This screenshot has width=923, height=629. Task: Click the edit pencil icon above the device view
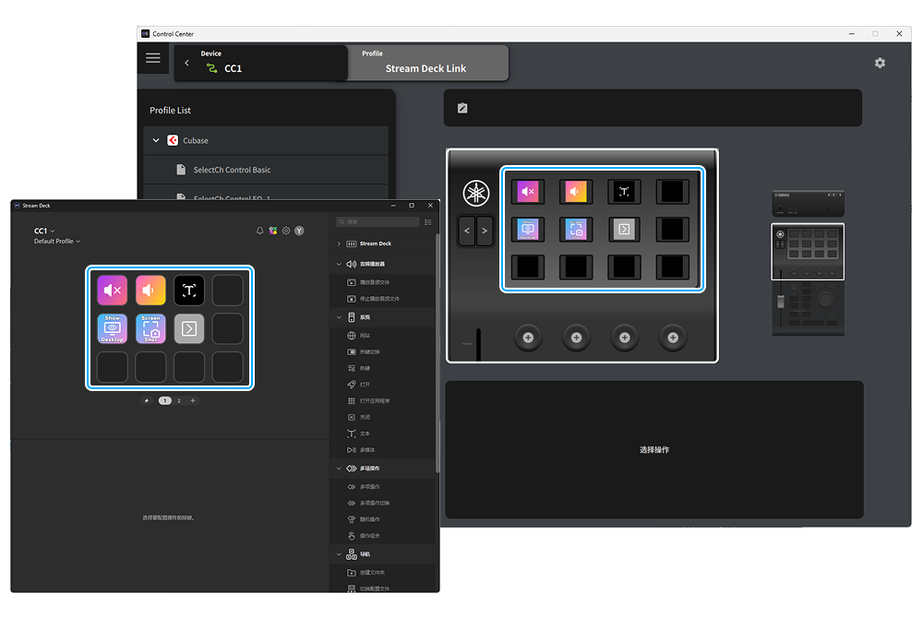point(461,108)
